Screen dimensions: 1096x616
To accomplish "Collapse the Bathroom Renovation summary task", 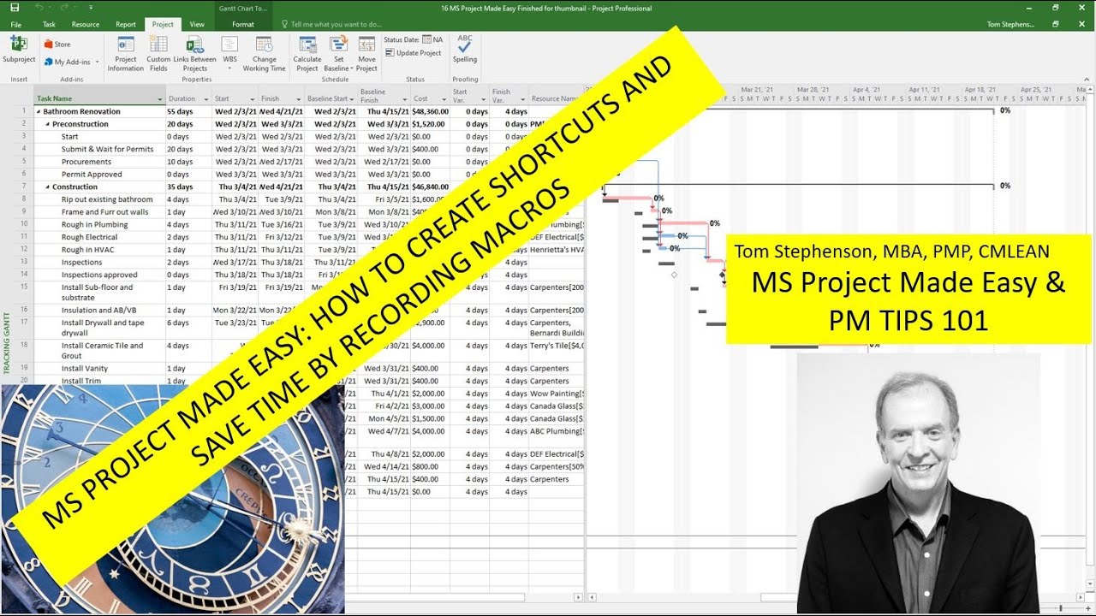I will point(38,111).
